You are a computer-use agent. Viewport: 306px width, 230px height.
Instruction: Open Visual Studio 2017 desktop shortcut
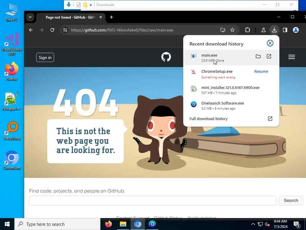coord(12,44)
